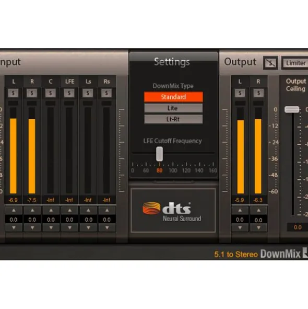Decrease output R trim with down arrow

click(258, 227)
